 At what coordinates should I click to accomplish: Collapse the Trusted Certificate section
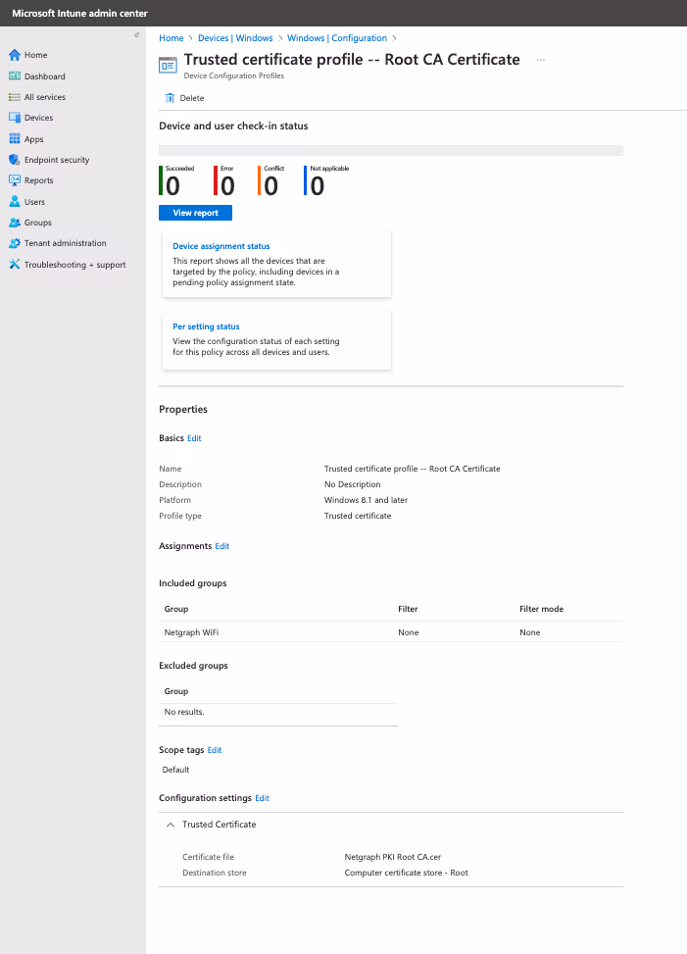(x=170, y=825)
